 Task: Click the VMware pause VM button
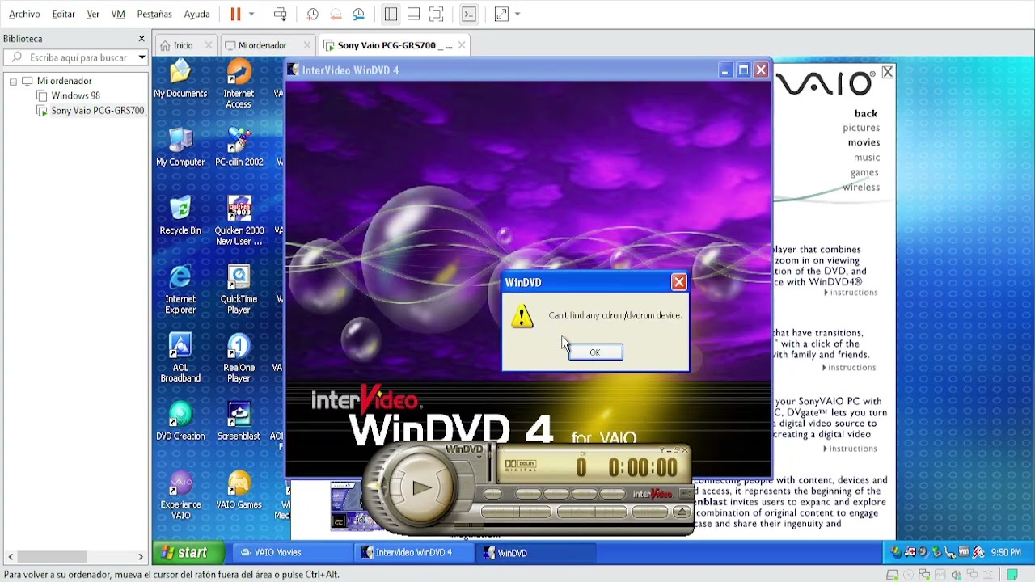(235, 14)
